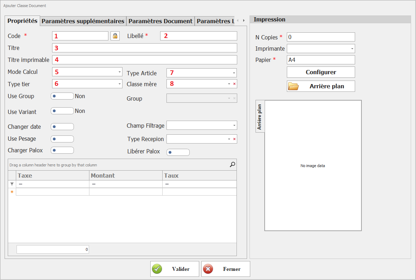
Task: Click into the Titre imprimable input field
Action: tap(144, 60)
